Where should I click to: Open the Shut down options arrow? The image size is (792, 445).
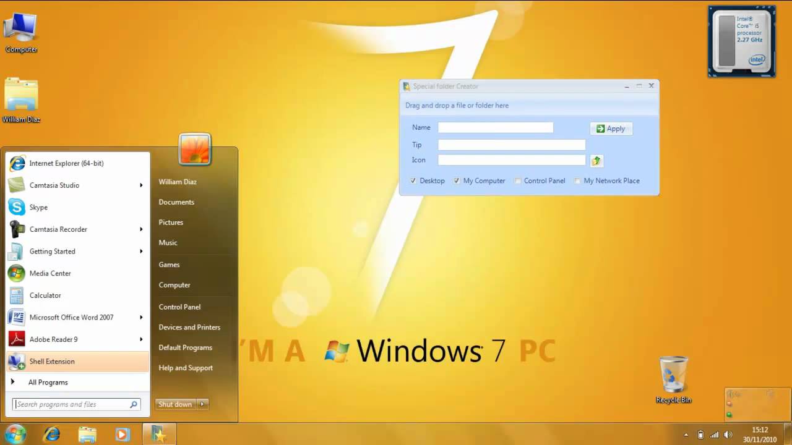(202, 404)
